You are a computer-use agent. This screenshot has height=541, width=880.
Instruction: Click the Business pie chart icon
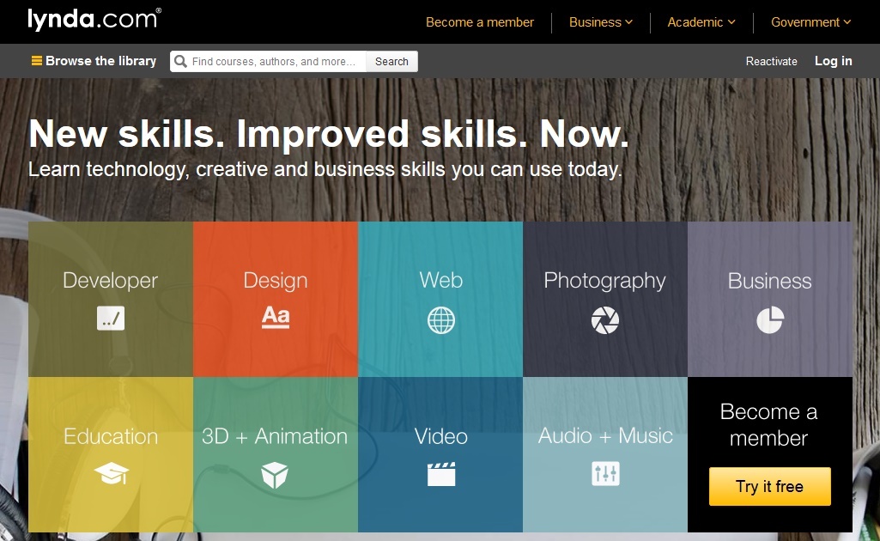[770, 320]
